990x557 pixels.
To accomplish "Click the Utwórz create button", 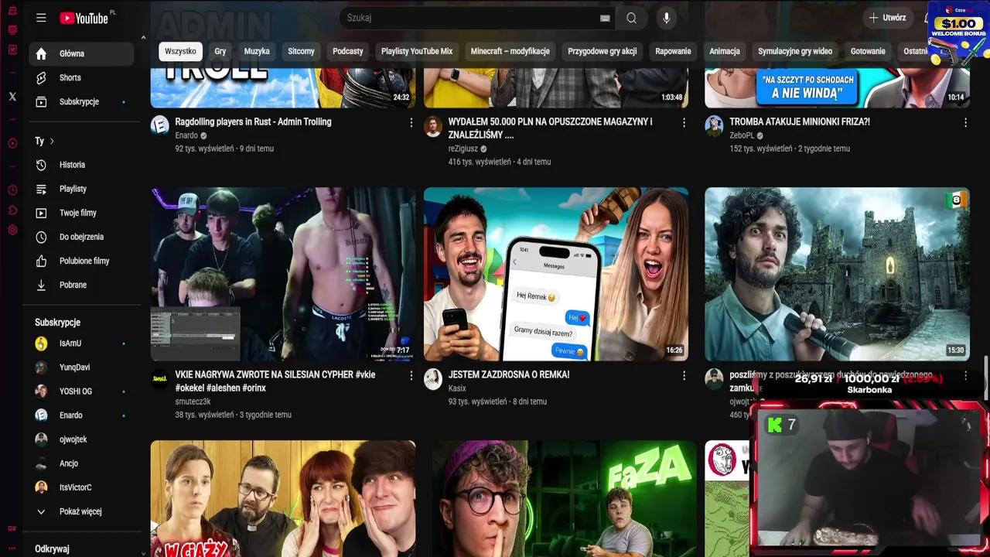I will pos(887,18).
